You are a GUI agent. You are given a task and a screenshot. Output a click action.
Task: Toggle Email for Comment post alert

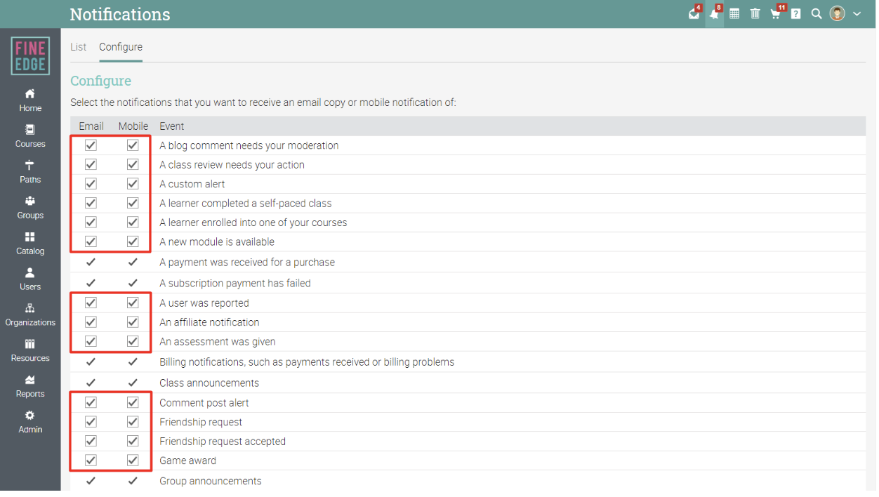coord(91,402)
